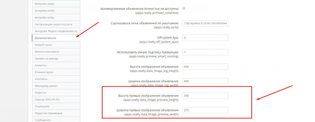Click the image big height field showing 600
315x122 pixels.
(x=205, y=66)
